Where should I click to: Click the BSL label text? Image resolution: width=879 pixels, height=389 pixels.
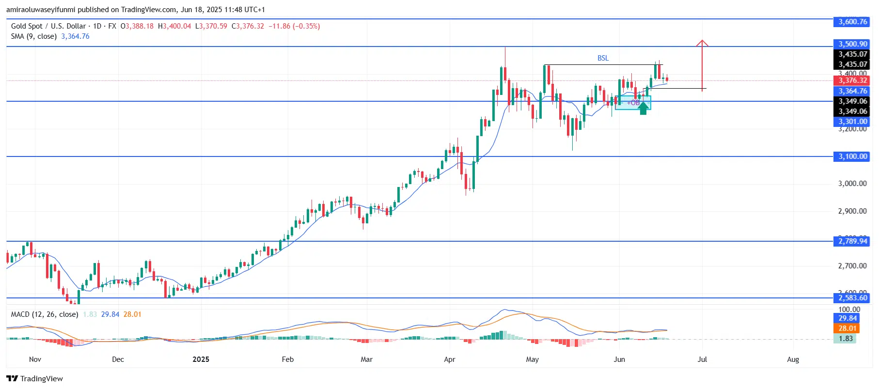coord(603,58)
